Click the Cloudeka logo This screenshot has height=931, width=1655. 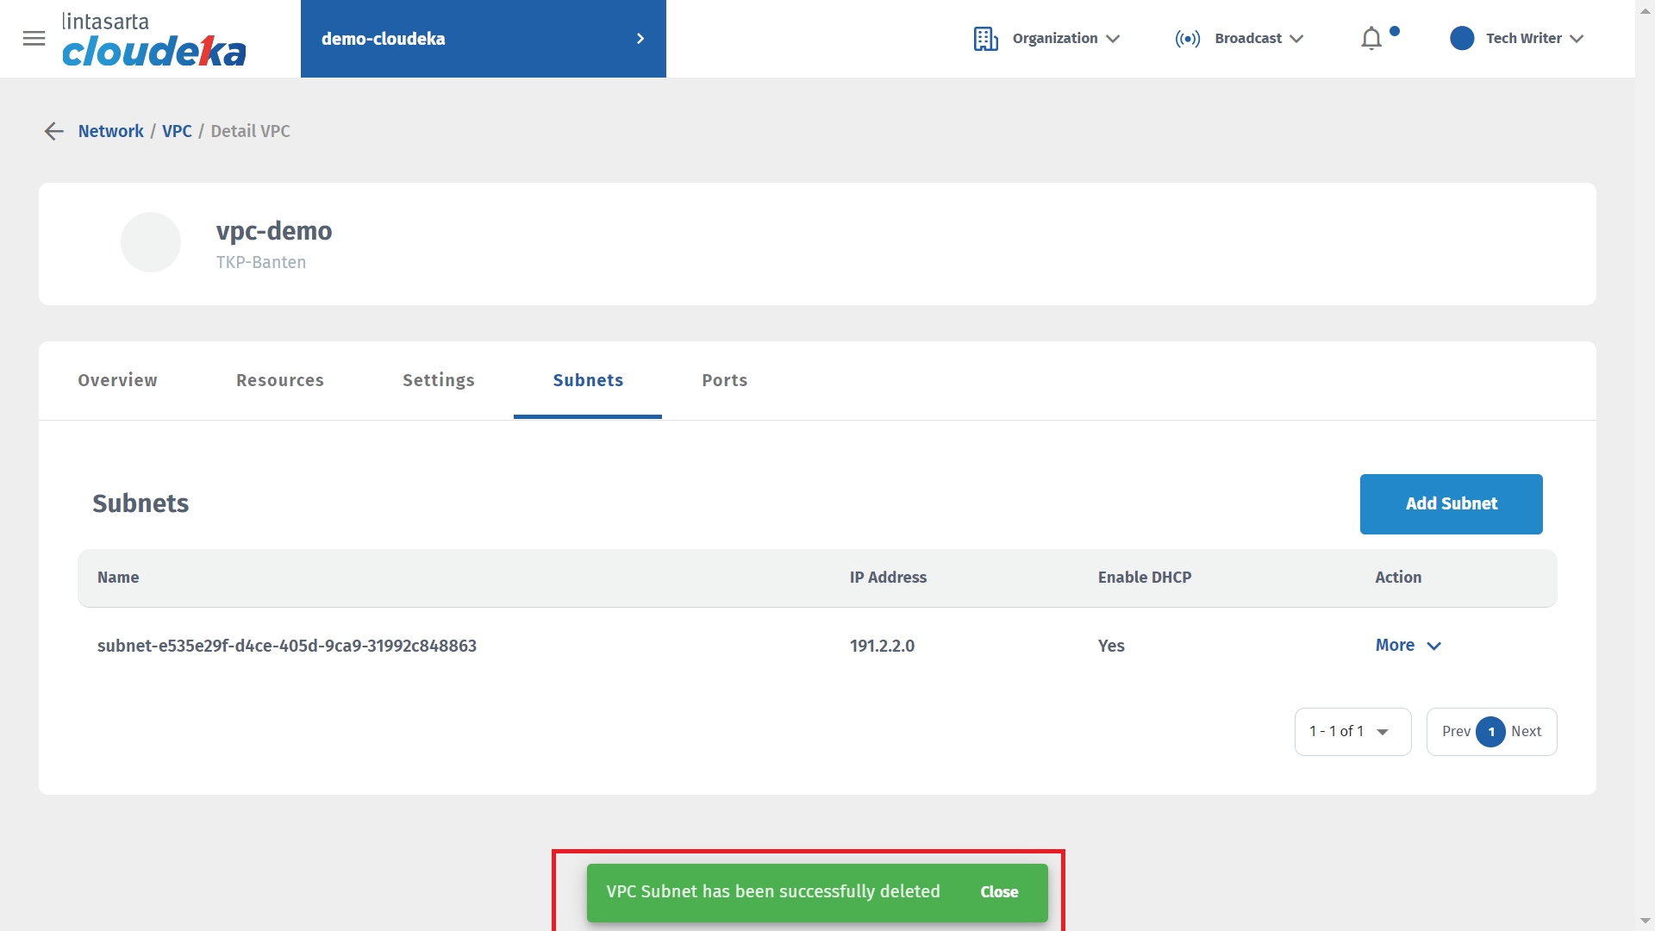[153, 41]
